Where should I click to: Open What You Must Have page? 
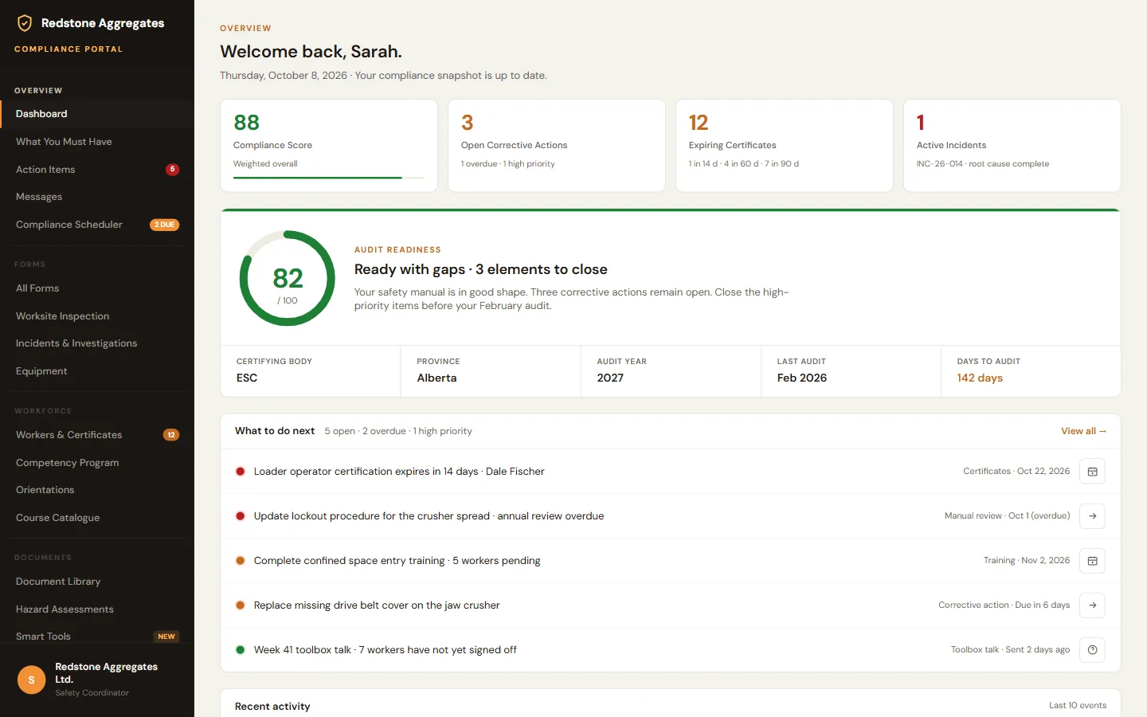coord(97,142)
